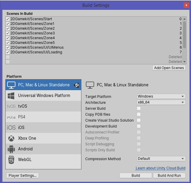Click the Xbox One logo icon
Viewport: 191px width, 183px height.
pos(11,139)
